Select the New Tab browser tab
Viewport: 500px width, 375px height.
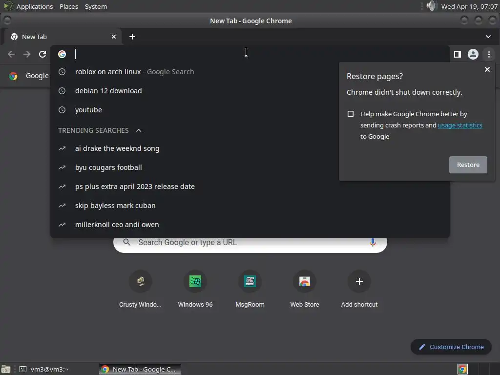tap(62, 37)
